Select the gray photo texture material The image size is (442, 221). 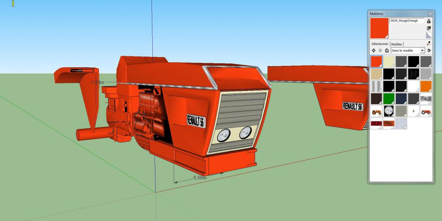(426, 98)
